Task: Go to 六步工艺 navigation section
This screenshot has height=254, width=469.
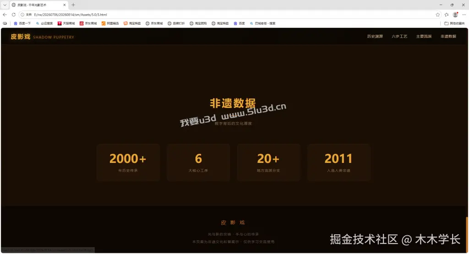Action: tap(399, 37)
